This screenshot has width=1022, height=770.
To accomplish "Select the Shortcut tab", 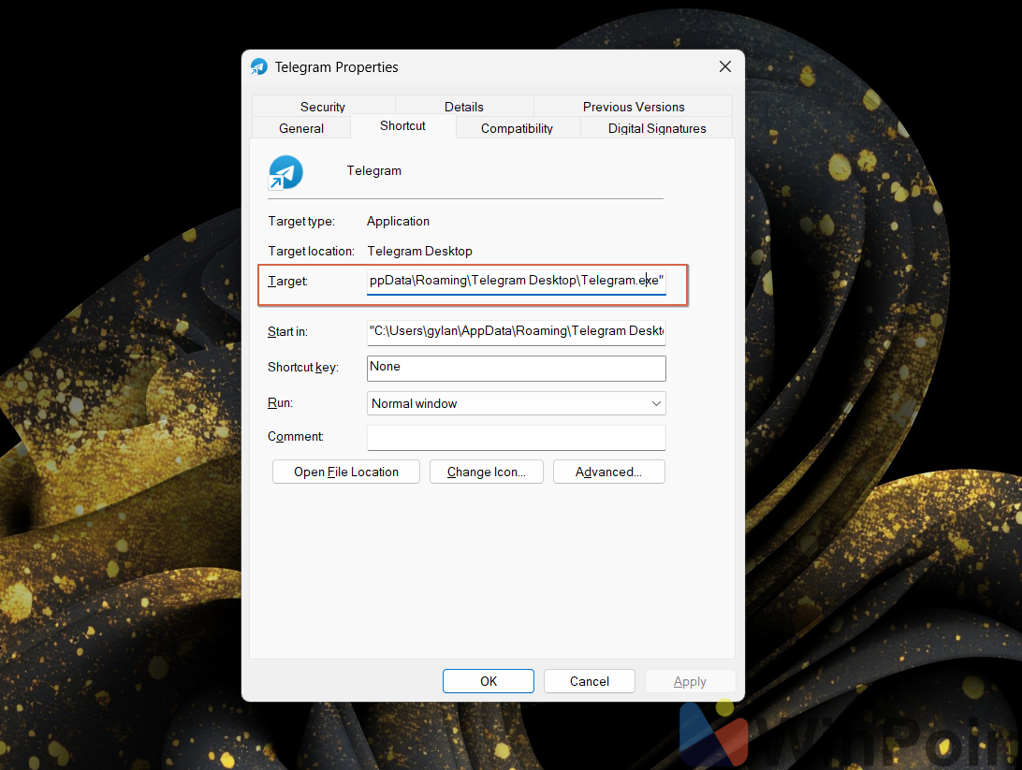I will point(402,125).
